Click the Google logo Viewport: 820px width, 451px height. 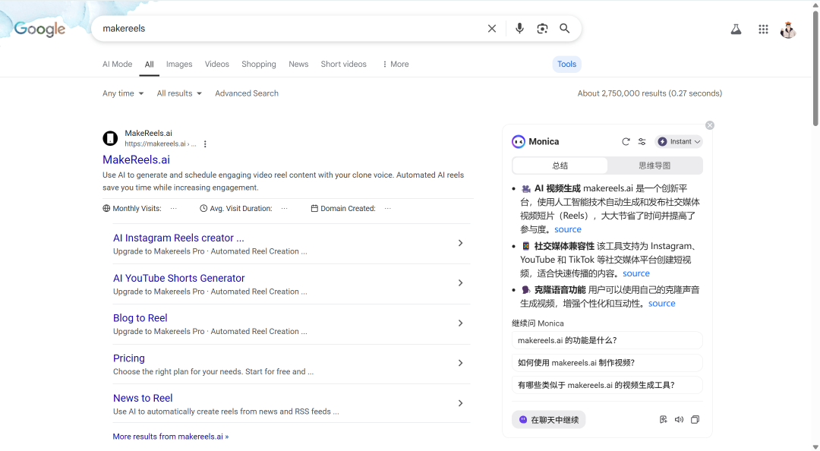39,29
